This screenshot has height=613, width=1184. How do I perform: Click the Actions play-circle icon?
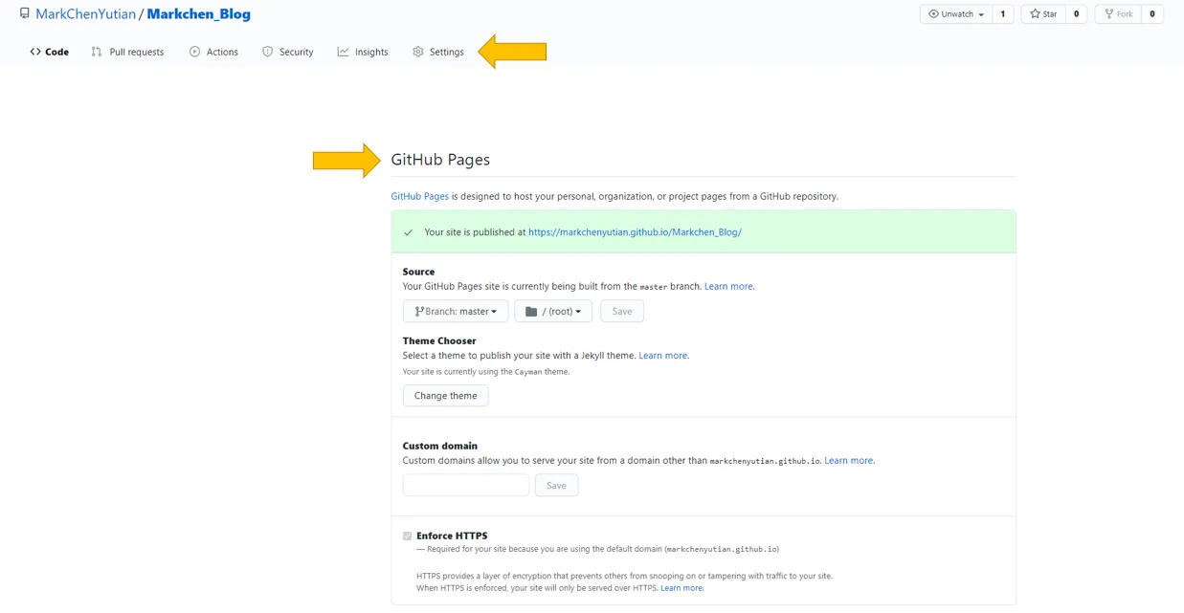point(195,52)
